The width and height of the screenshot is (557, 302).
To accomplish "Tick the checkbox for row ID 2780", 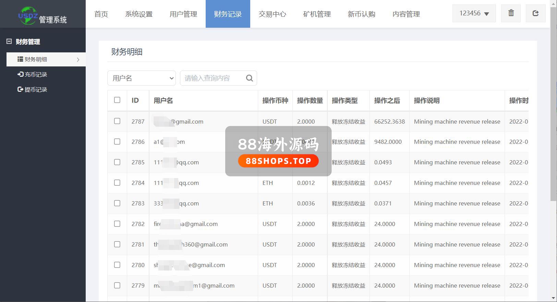I will pyautogui.click(x=117, y=265).
